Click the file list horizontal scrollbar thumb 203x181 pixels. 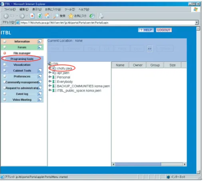138,164
